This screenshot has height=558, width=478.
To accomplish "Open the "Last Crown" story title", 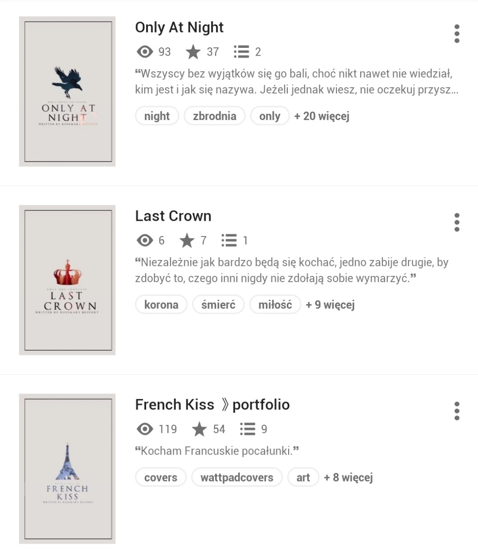I will (x=173, y=216).
